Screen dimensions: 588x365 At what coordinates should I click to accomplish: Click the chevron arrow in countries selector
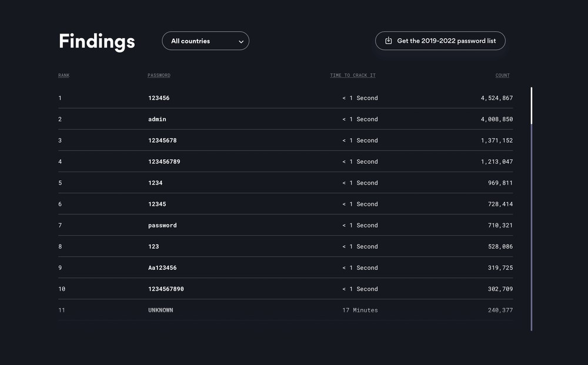241,42
